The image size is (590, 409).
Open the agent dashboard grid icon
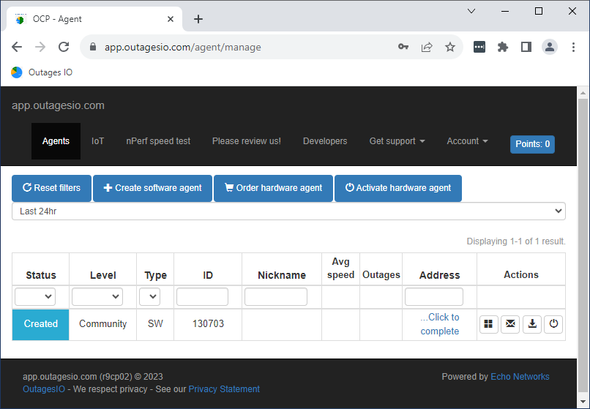[x=488, y=324]
